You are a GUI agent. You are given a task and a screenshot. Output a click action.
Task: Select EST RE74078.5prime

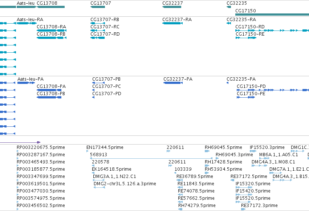click(180, 195)
